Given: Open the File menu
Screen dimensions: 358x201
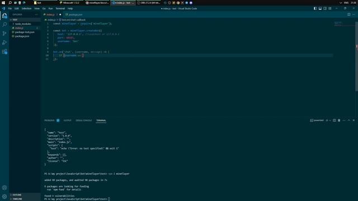Looking at the screenshot, I should coord(10,8).
